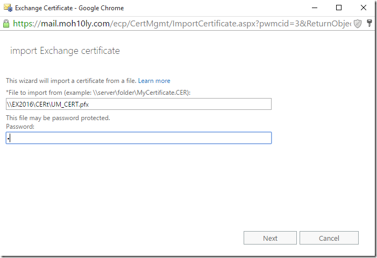Viewport: 377px width, 258px height.
Task: Click 'This file may be password protected.' text
Action: click(x=58, y=118)
